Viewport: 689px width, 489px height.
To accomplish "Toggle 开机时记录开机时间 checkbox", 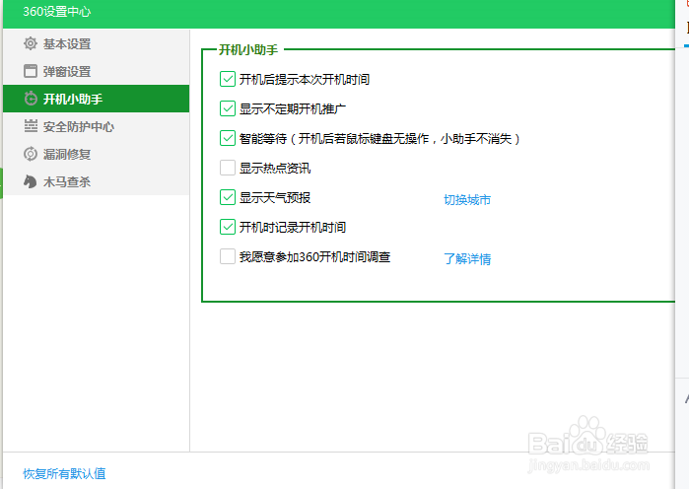I will tap(228, 227).
